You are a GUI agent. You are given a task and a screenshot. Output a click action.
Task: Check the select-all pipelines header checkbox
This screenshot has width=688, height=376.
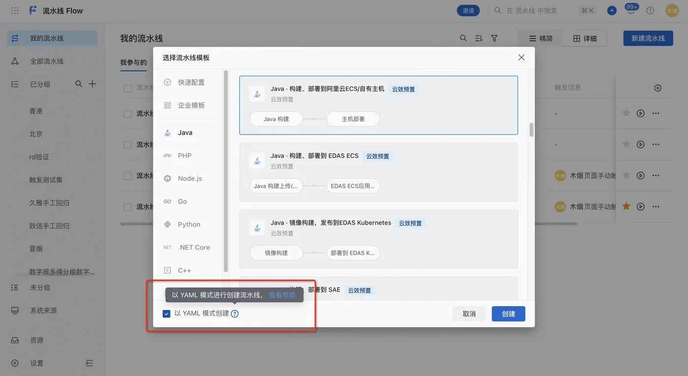pyautogui.click(x=128, y=88)
